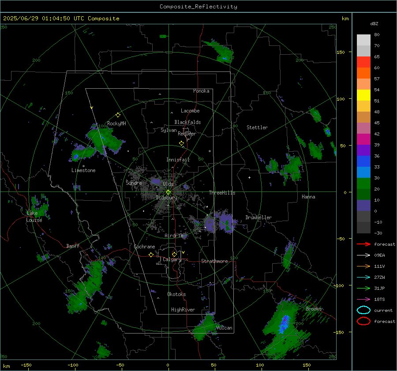Click the yellow diamond marker near RedDeer
Viewport: 397px width, 371px height.
tap(181, 143)
